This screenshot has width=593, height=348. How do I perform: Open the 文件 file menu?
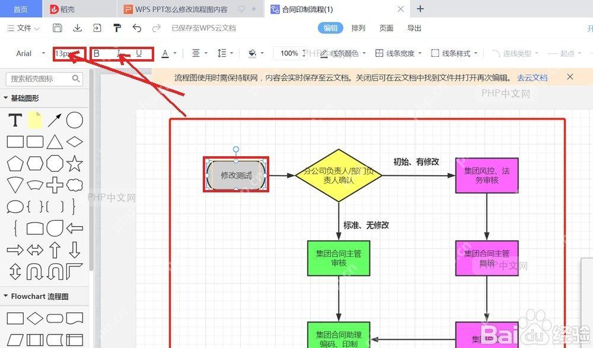coord(23,28)
